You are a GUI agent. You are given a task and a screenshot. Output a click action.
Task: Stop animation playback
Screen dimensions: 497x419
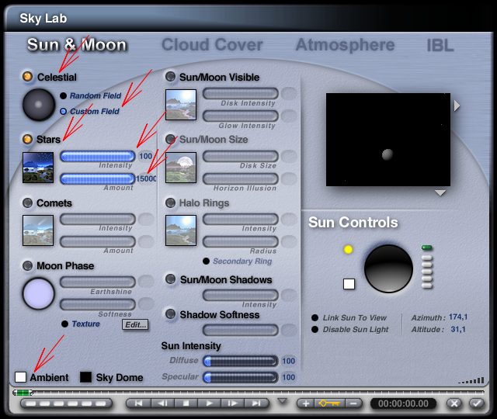[186, 403]
